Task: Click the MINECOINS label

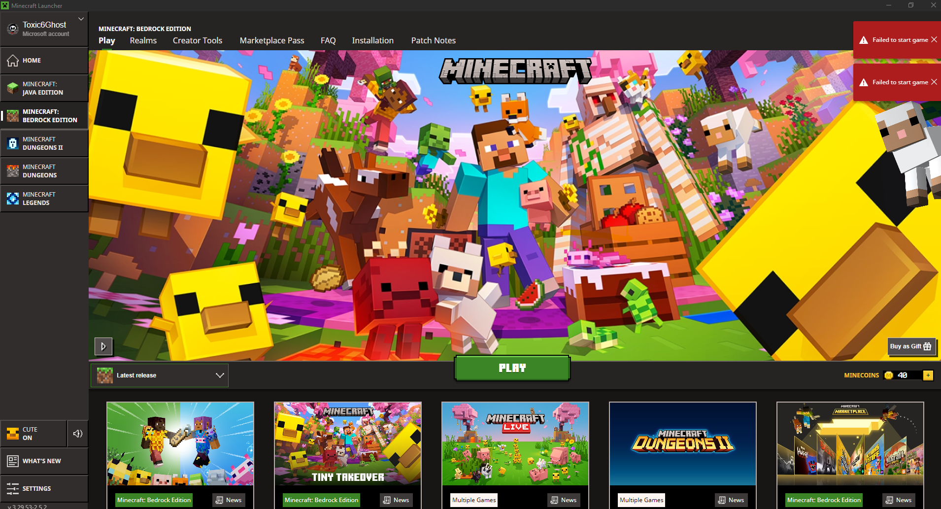Action: pos(862,375)
